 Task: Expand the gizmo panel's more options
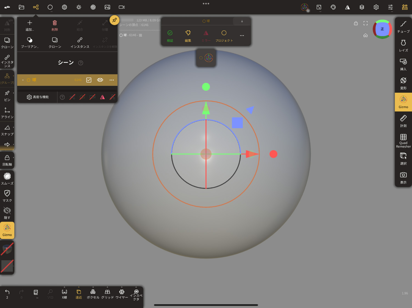point(242,36)
